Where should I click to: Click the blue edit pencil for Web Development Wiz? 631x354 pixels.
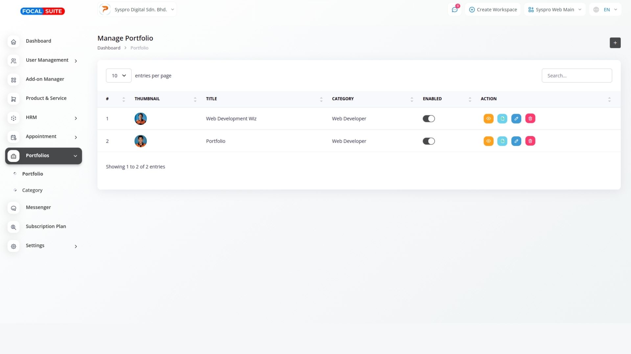point(516,119)
